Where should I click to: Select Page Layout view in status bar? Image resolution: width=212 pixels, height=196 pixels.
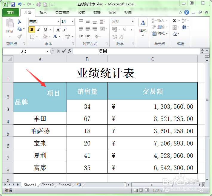coord(141,190)
